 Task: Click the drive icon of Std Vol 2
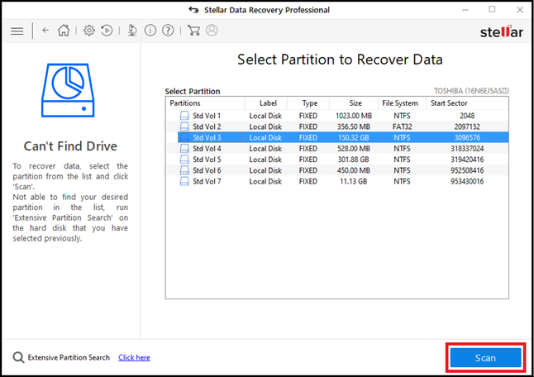(184, 126)
